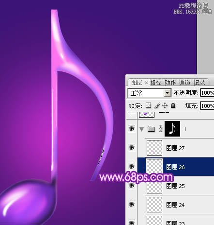The width and height of the screenshot is (214, 225).
Task: Click the group folder icon for group 1
Action: click(x=151, y=129)
